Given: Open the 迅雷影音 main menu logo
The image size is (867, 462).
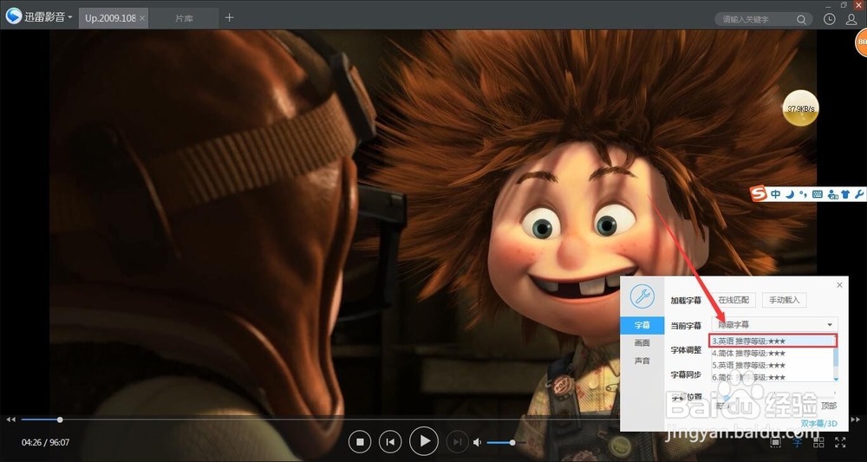Looking at the screenshot, I should [14, 17].
